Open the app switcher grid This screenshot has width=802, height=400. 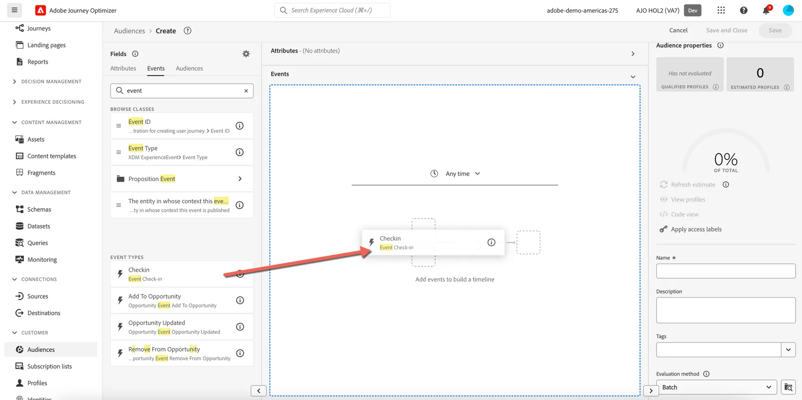click(x=721, y=10)
